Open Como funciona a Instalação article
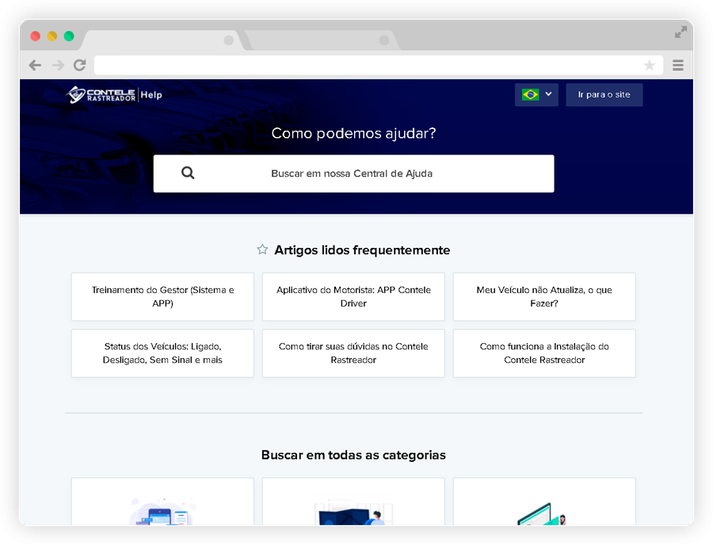This screenshot has height=545, width=713. pos(544,353)
